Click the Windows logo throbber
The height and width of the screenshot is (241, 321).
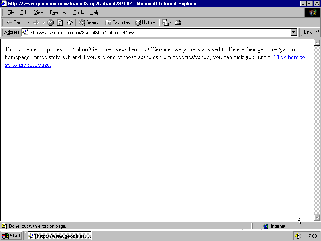tap(313, 13)
